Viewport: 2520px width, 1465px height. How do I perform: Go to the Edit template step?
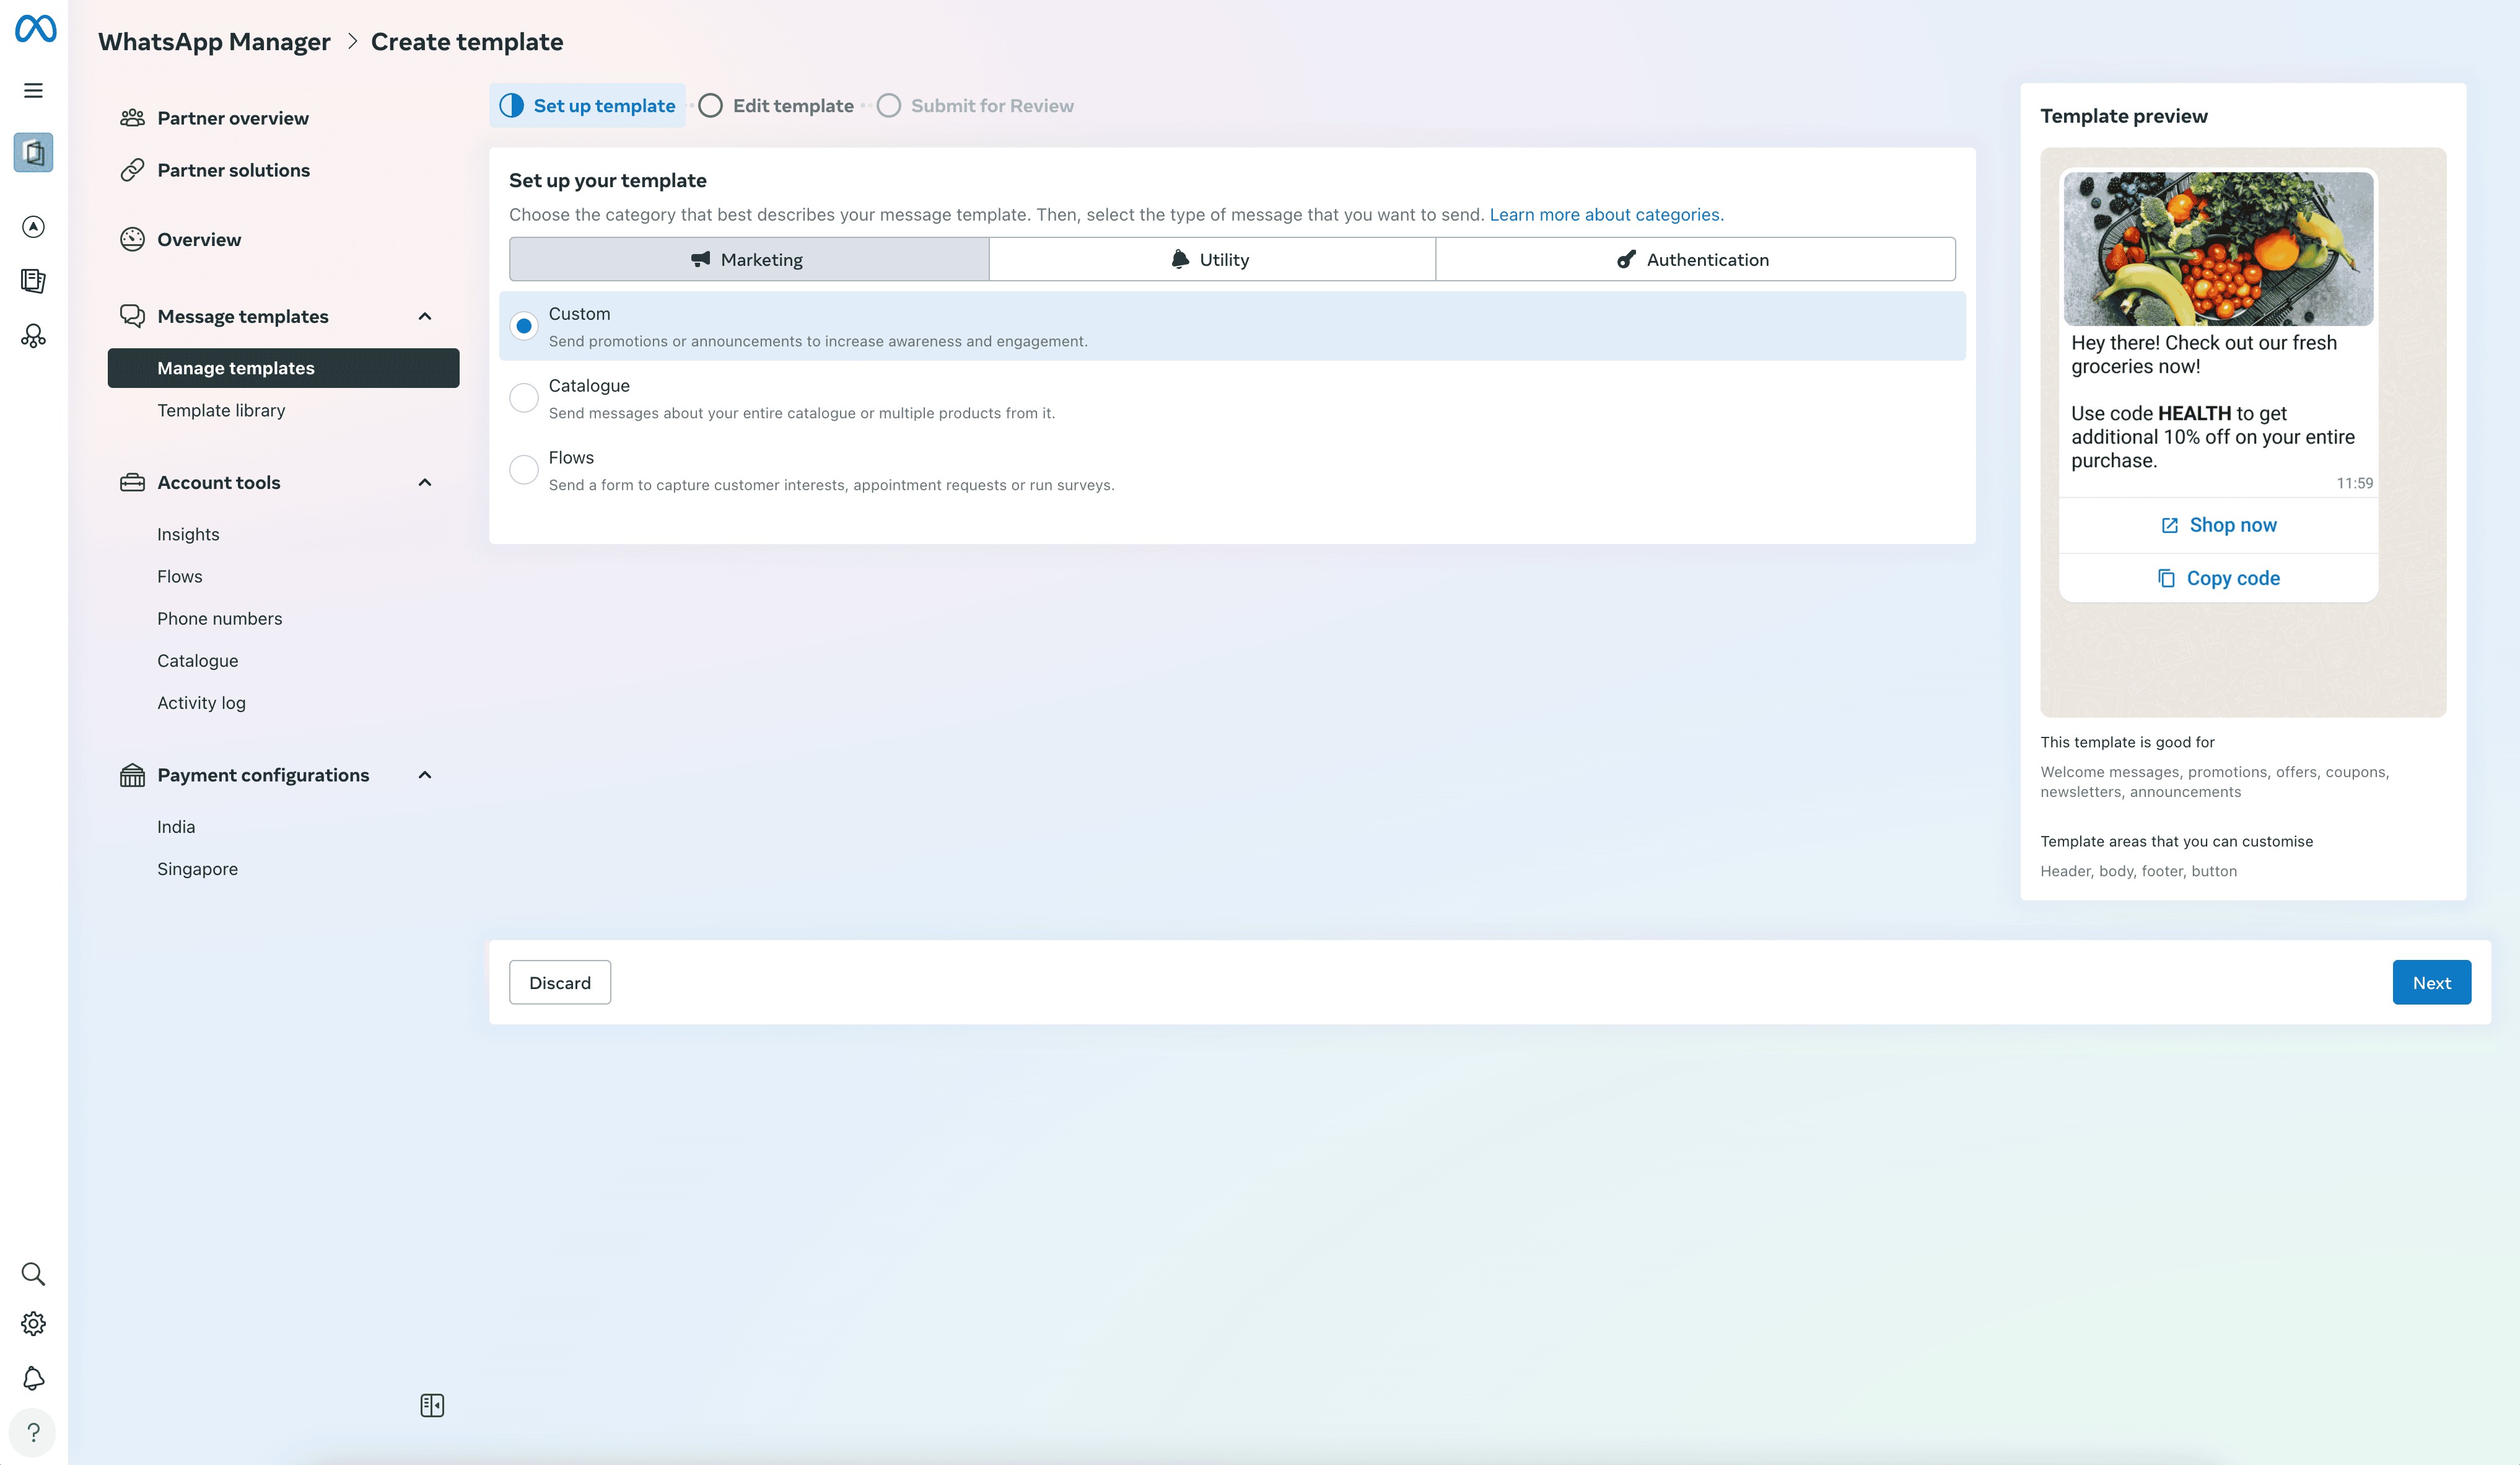point(776,106)
